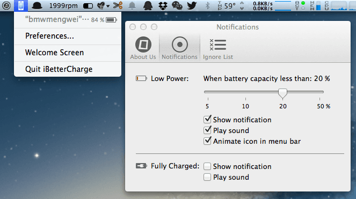Screen dimensions: 356x199
Task: Zoom the Notifications window
Action: point(154,27)
